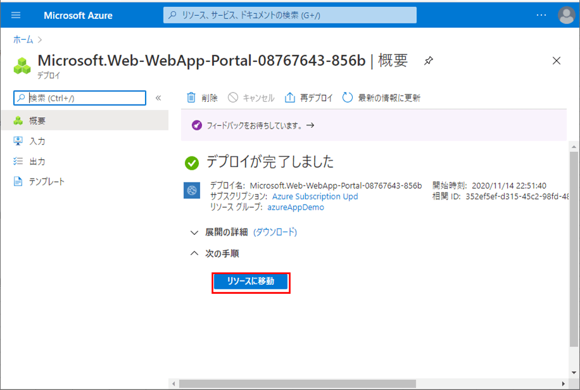Open 入力 in the left menu

pos(37,141)
